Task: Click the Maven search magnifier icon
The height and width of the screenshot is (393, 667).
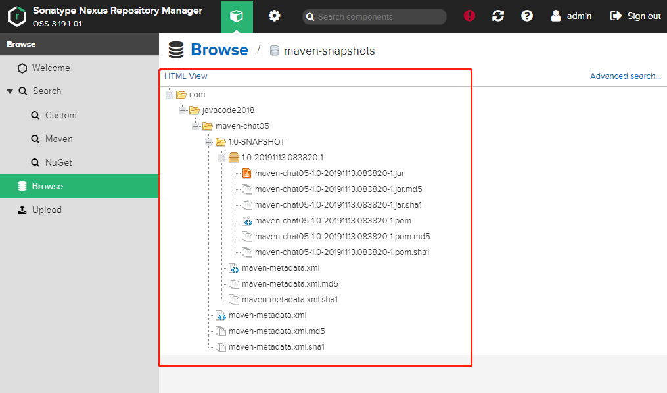Action: click(x=35, y=139)
